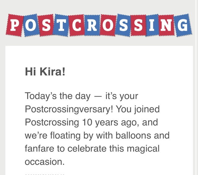Click the red P stamp in logo
198x175 pixels.
click(14, 25)
